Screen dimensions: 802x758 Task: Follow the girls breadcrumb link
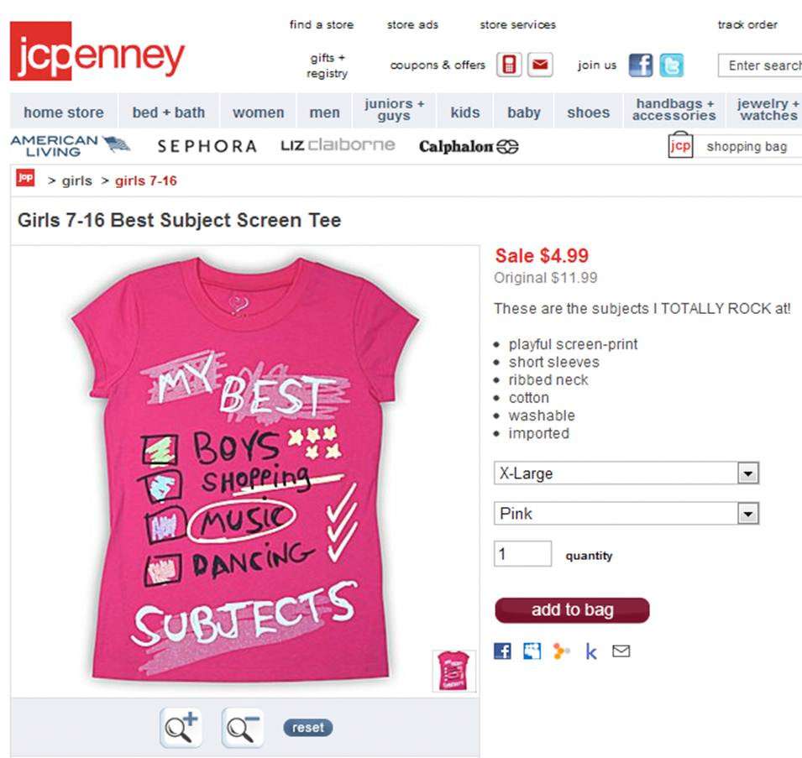point(76,180)
